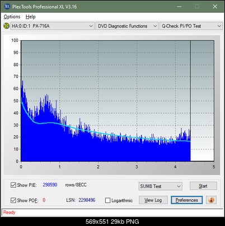
Task: Enable the Logarithmic checkbox
Action: (108, 200)
